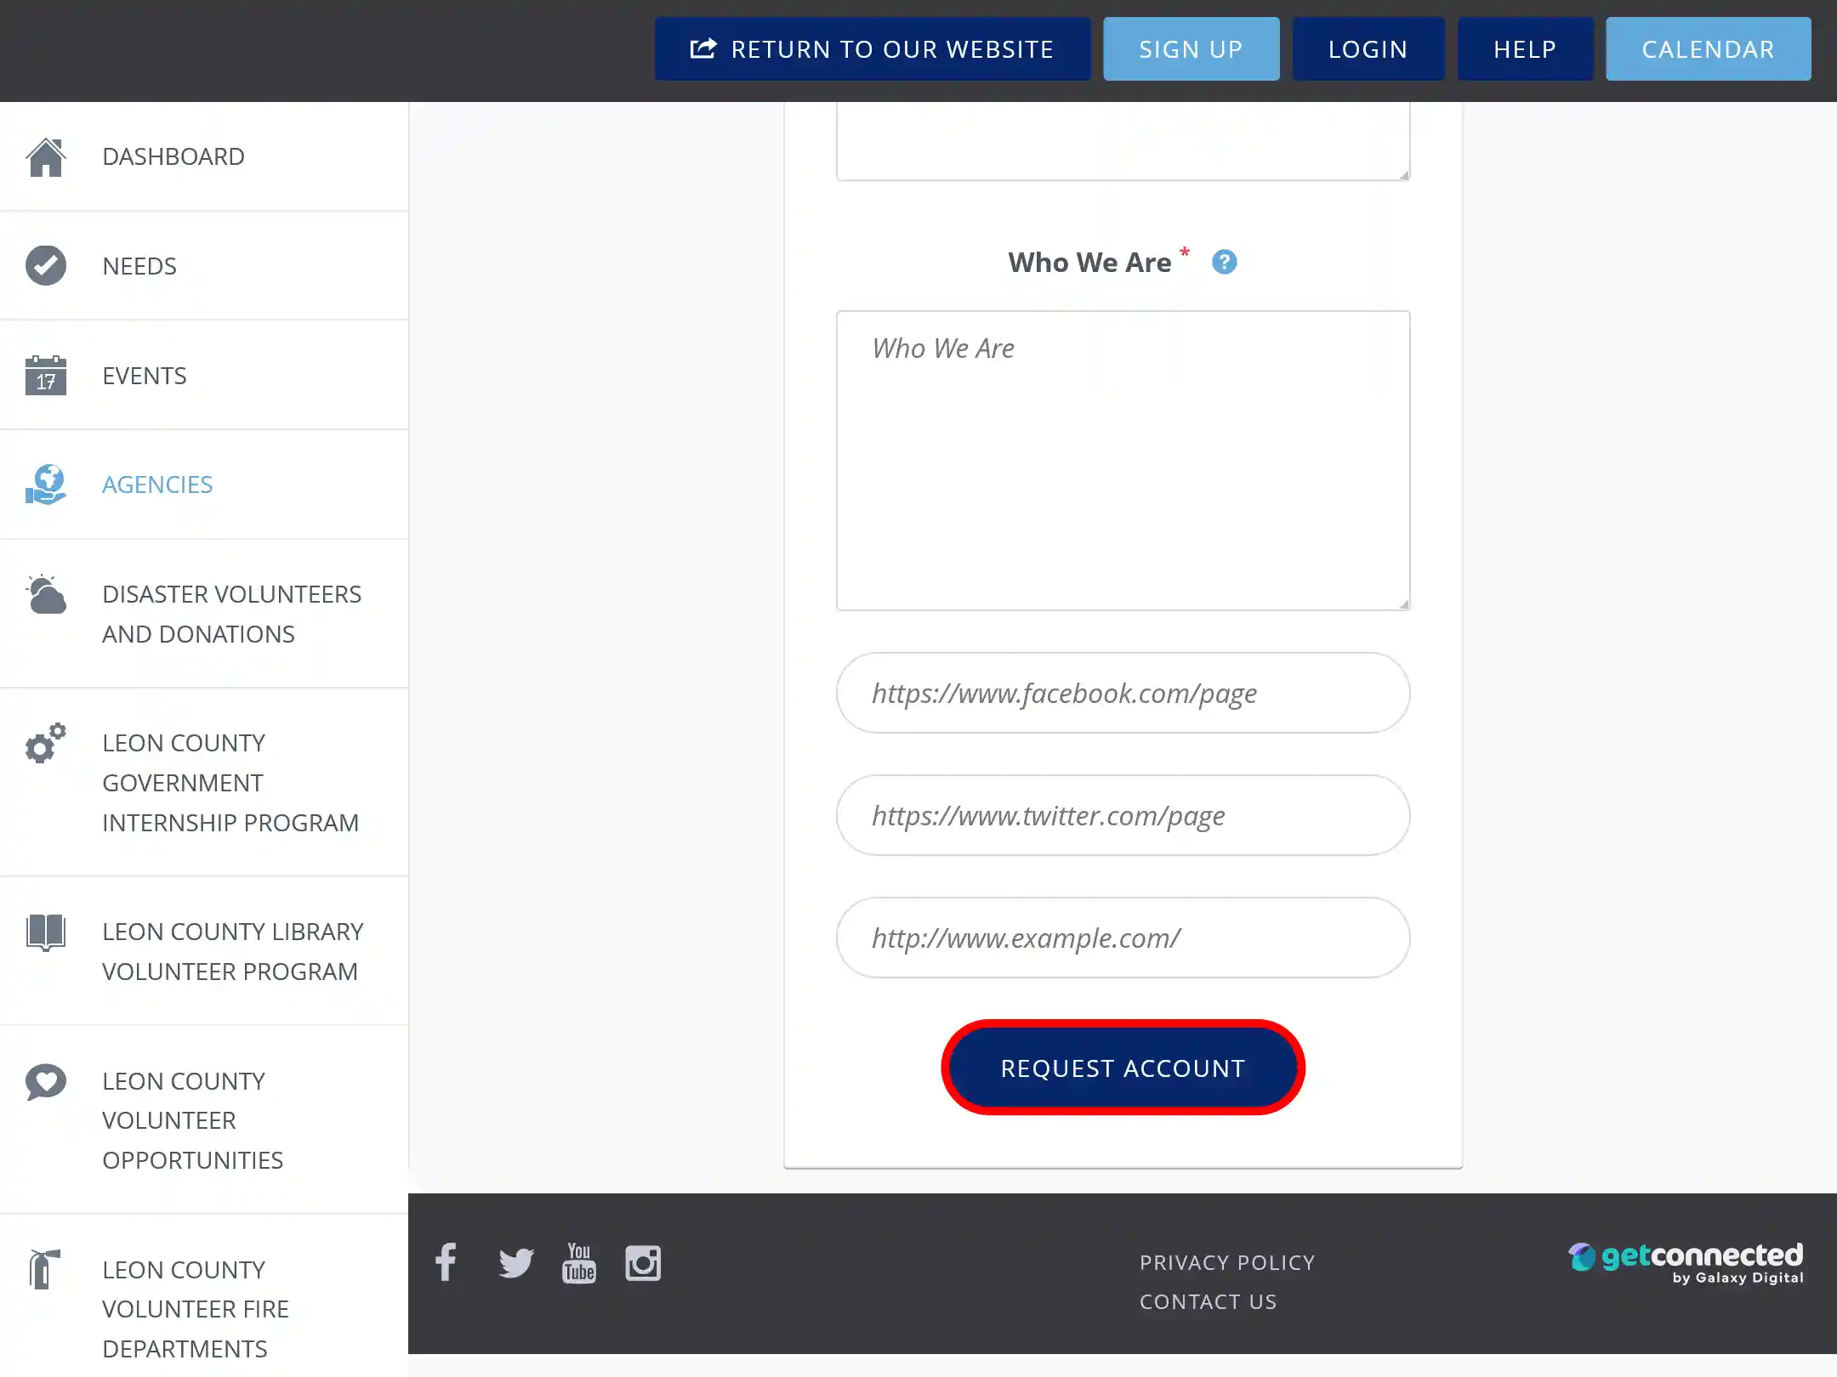
Task: Click Return To Our Website button
Action: click(x=873, y=49)
